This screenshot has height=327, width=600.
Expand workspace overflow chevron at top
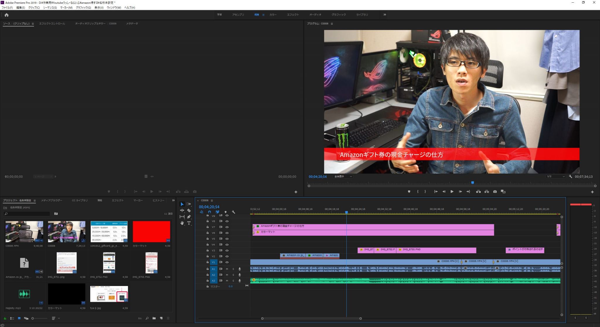(x=385, y=15)
